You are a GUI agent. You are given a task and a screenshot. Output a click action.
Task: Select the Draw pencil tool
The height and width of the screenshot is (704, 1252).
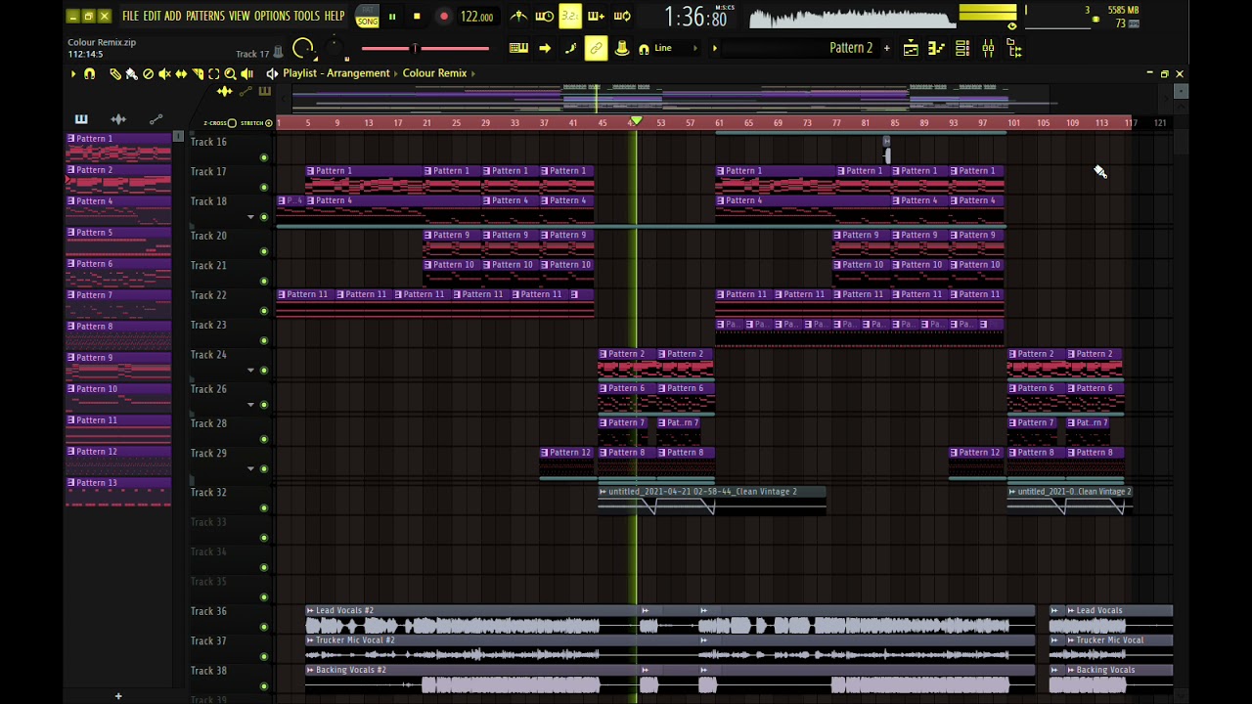click(115, 73)
